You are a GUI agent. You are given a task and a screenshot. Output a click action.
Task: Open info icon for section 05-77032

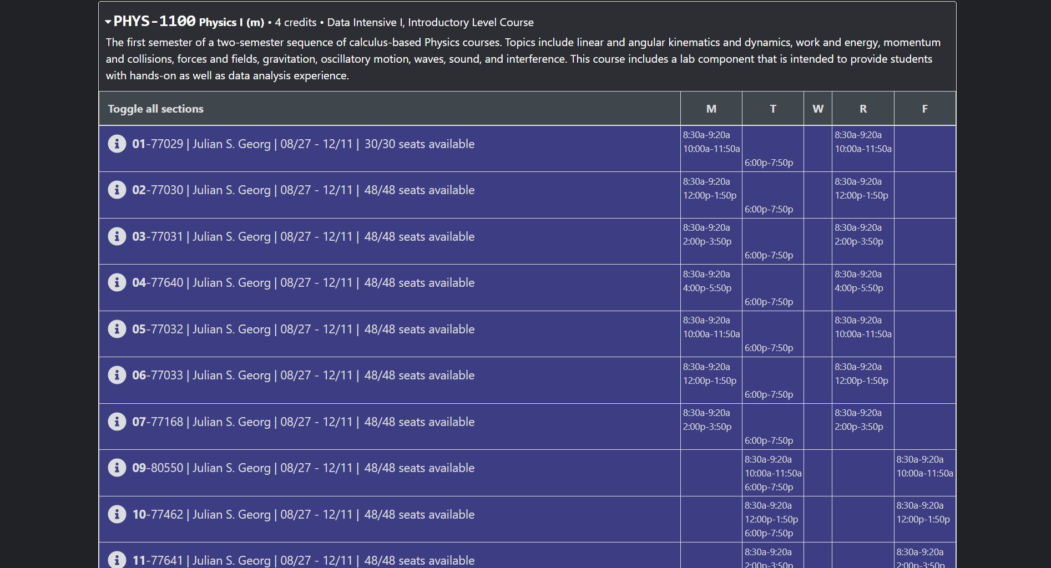(117, 329)
